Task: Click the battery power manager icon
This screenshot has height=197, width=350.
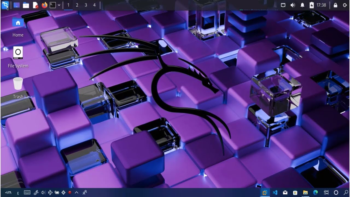Action: 312,5
